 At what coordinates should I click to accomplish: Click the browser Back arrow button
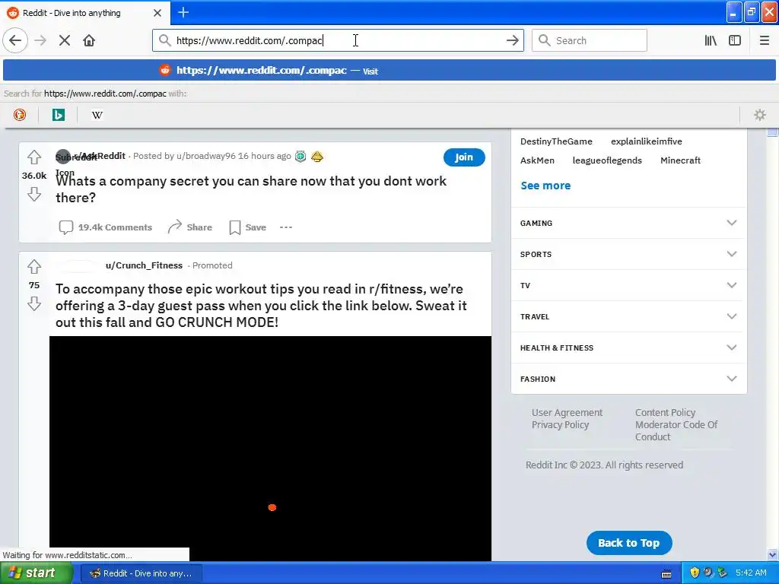pos(15,41)
